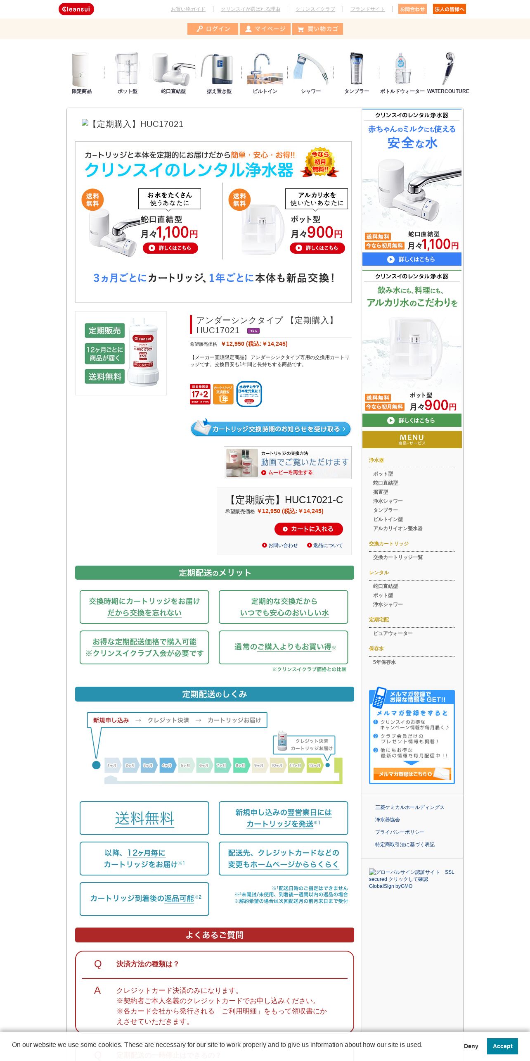This screenshot has height=1061, width=530.
Task: Select 浄水シャワー under レンタル in the sidebar
Action: tap(388, 604)
